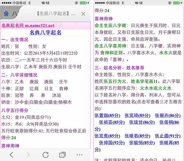Tap the battery icon in left status bar
Screen dimensions: 184x161
click(83, 3)
